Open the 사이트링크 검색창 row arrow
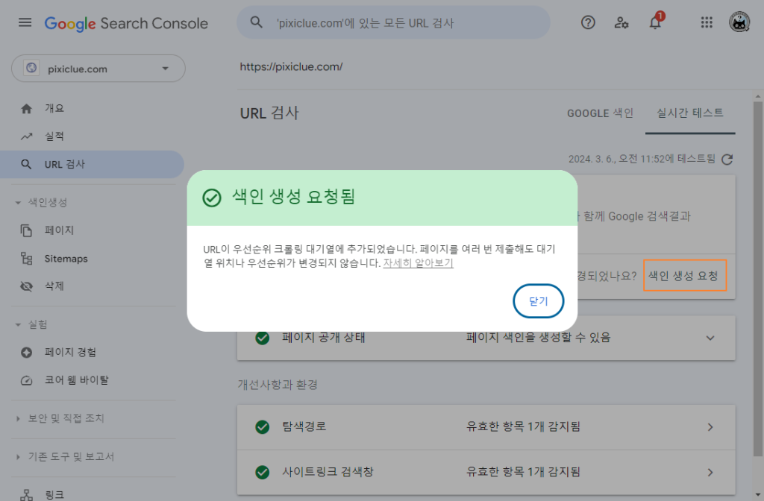 pyautogui.click(x=710, y=472)
